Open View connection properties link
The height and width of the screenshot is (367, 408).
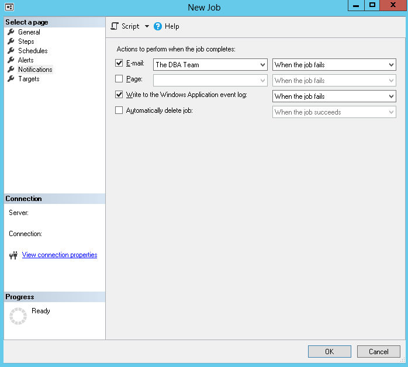[x=60, y=255]
